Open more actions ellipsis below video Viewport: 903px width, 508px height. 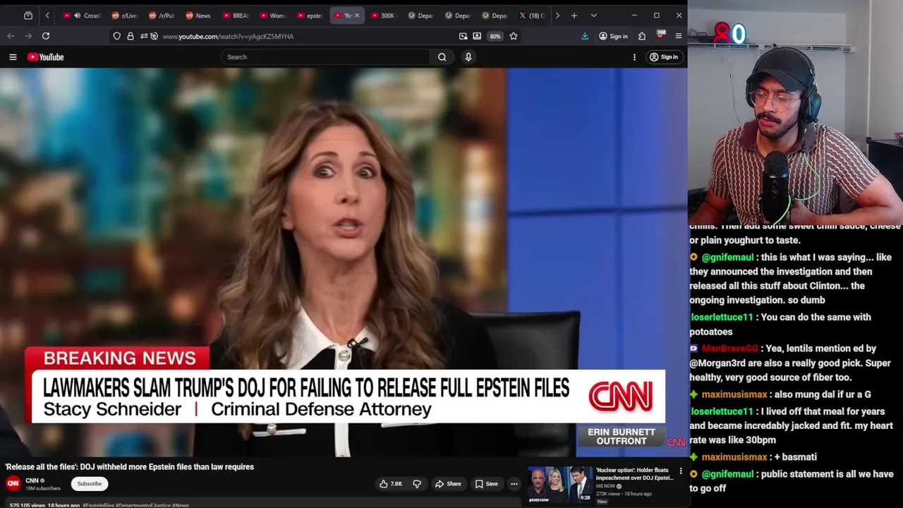point(514,484)
